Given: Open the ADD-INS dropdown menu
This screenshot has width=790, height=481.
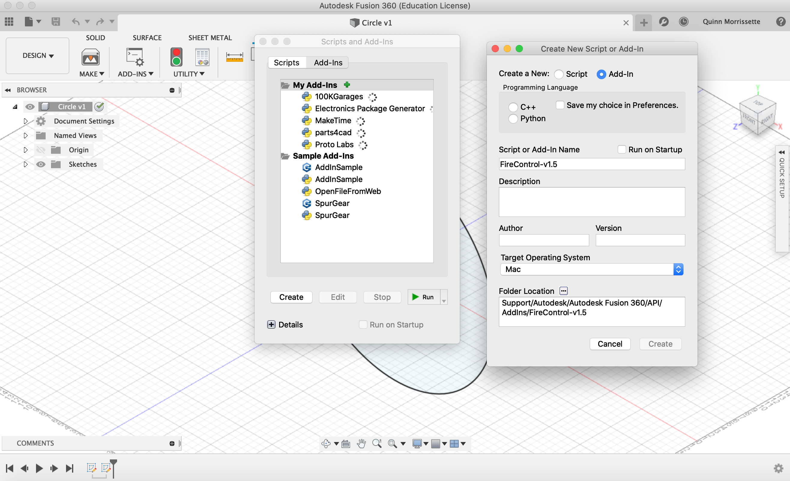Looking at the screenshot, I should click(x=135, y=74).
